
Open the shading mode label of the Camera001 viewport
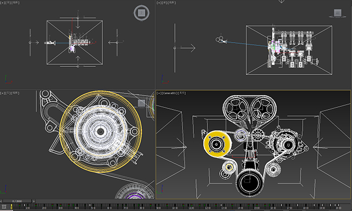(182, 93)
